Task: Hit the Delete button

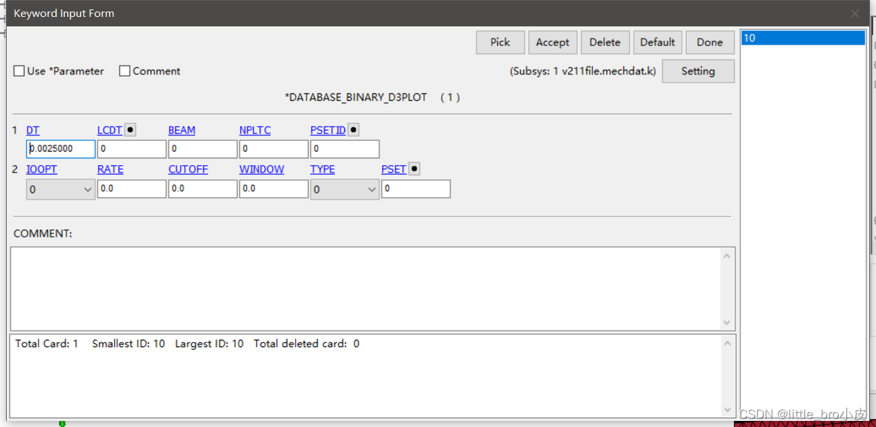Action: [605, 42]
